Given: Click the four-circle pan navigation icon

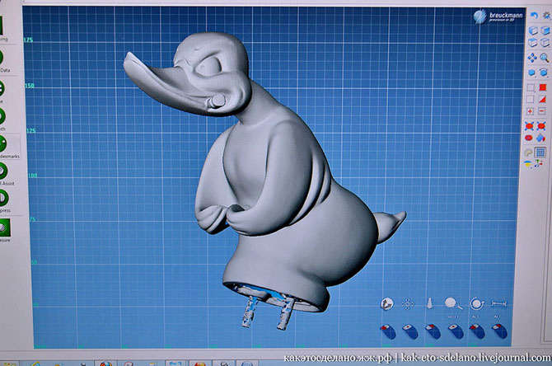Looking at the screenshot, I should (408, 304).
